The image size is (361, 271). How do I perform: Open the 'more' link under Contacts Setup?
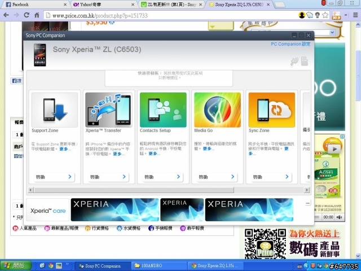coord(154,154)
